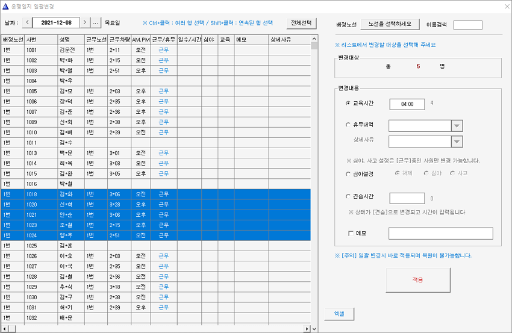Select row with 사번 1007
The image size is (512, 333).
(x=156, y=112)
